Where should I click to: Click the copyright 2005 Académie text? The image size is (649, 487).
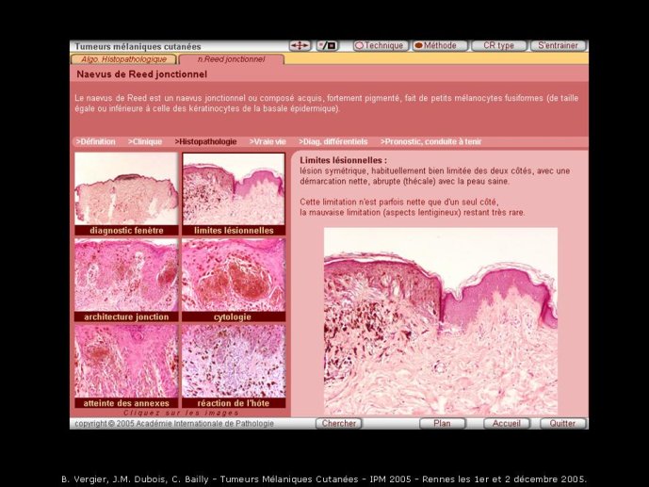pyautogui.click(x=174, y=423)
